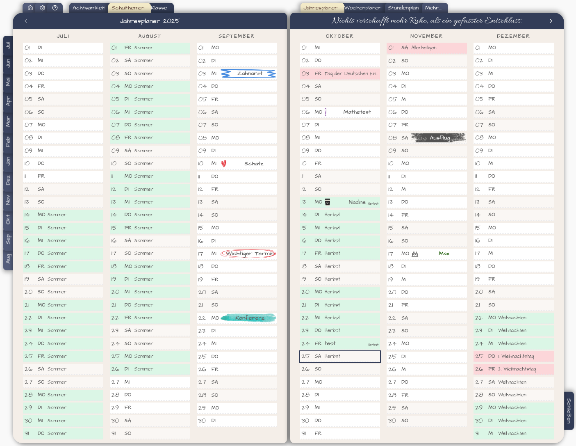576x446 pixels.
Task: Switch to the Wochenplaner tab
Action: coord(363,8)
